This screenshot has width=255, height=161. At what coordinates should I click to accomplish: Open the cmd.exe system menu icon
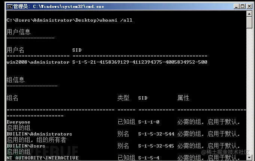click(10, 7)
